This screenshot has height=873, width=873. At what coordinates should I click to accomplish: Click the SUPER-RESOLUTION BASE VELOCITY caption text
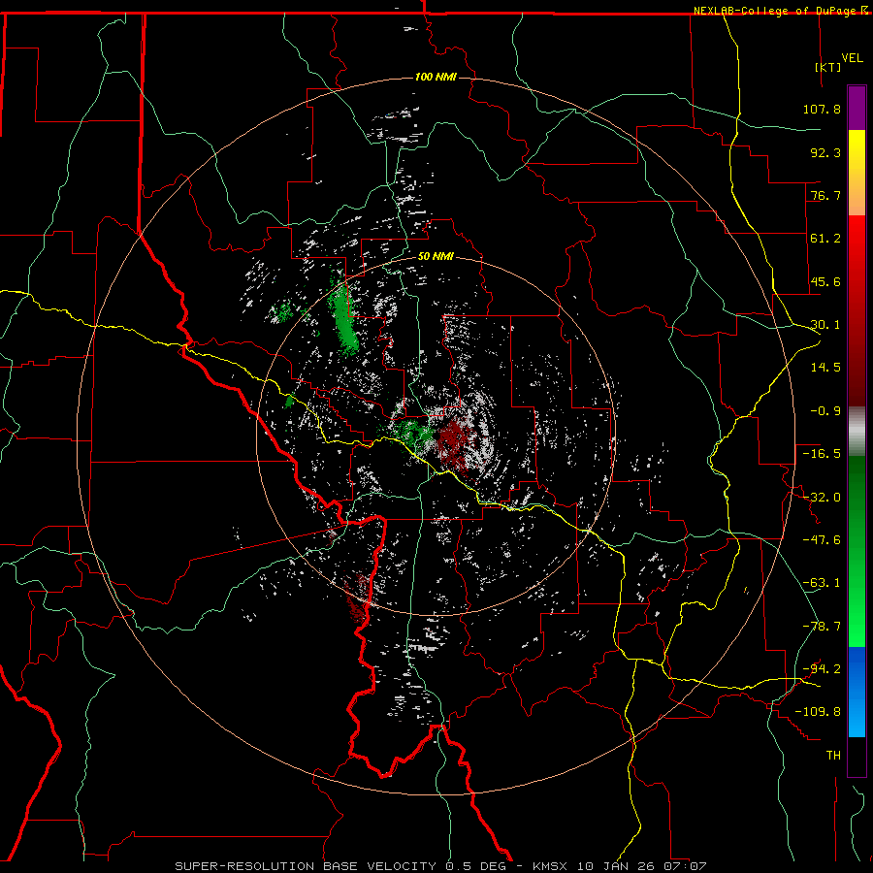(x=306, y=866)
